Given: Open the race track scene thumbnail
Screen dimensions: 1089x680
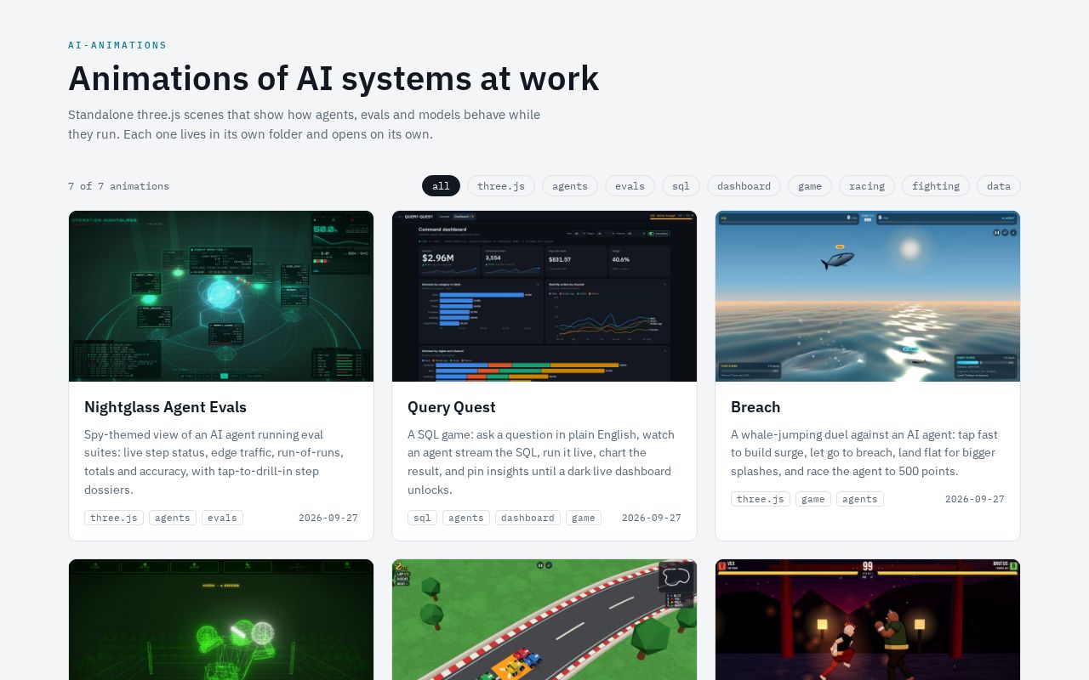Looking at the screenshot, I should 544,620.
